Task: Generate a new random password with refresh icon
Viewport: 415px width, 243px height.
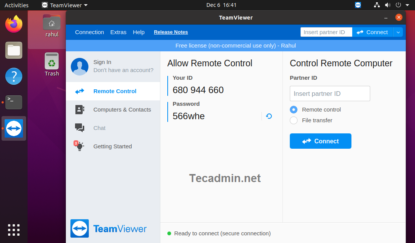Action: pyautogui.click(x=269, y=116)
